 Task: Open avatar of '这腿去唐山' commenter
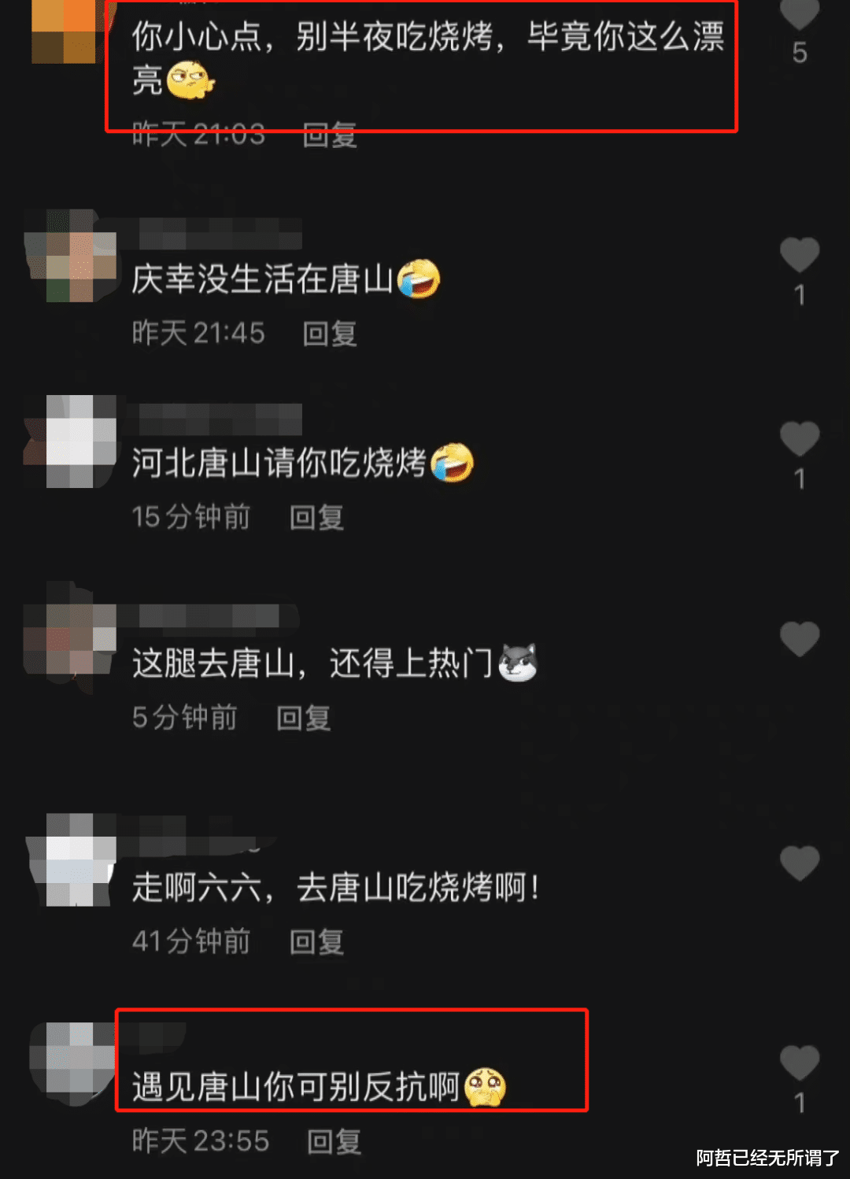point(71,638)
